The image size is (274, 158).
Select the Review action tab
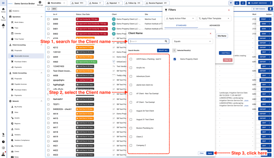(96, 3)
